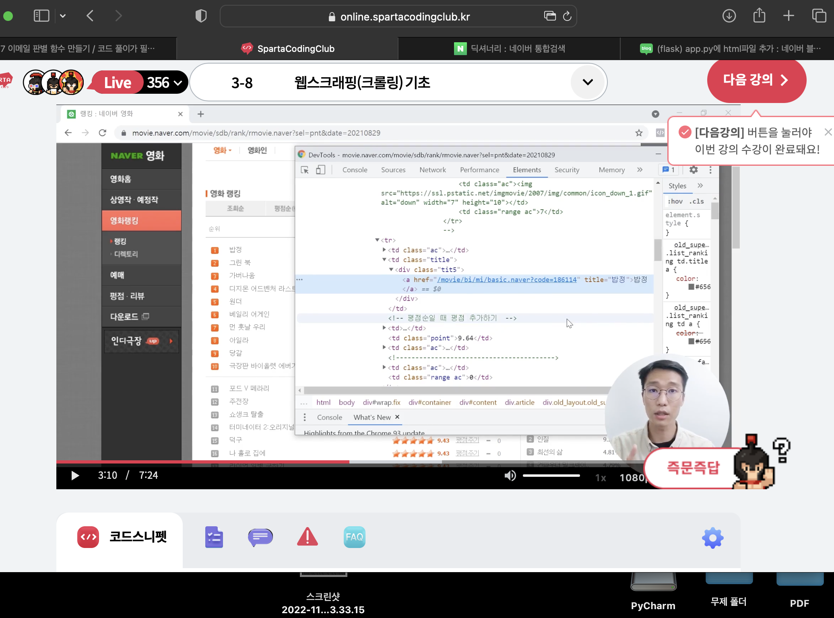Switch to DevTools Performance tab
Image resolution: width=834 pixels, height=618 pixels.
479,170
